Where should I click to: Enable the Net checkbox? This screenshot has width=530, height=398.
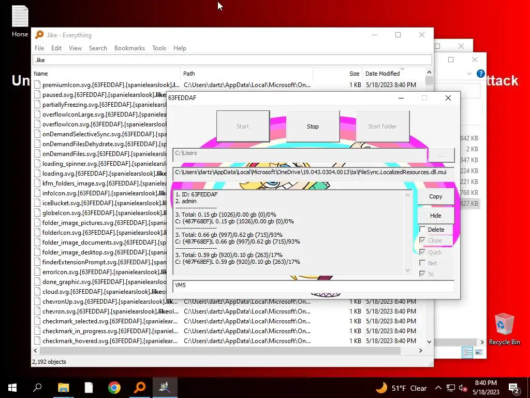[422, 263]
